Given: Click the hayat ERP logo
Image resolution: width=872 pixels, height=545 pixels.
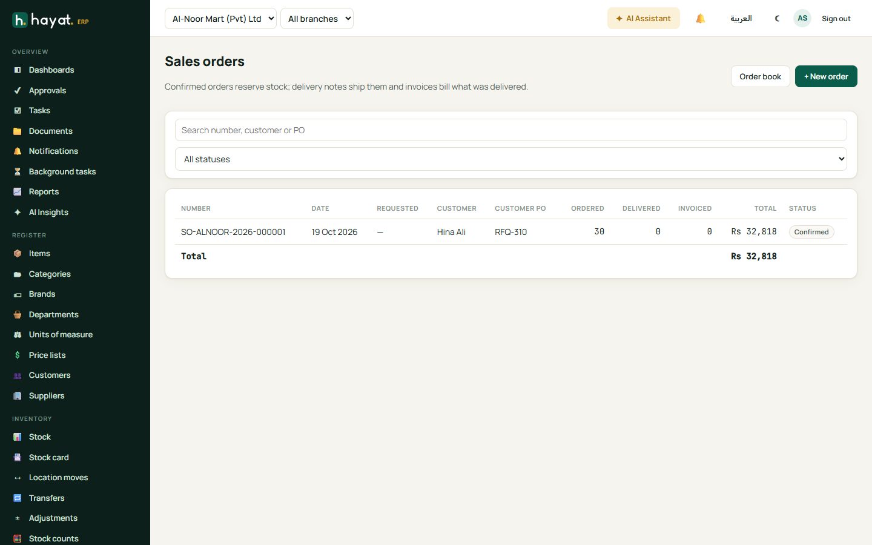Looking at the screenshot, I should [x=51, y=21].
